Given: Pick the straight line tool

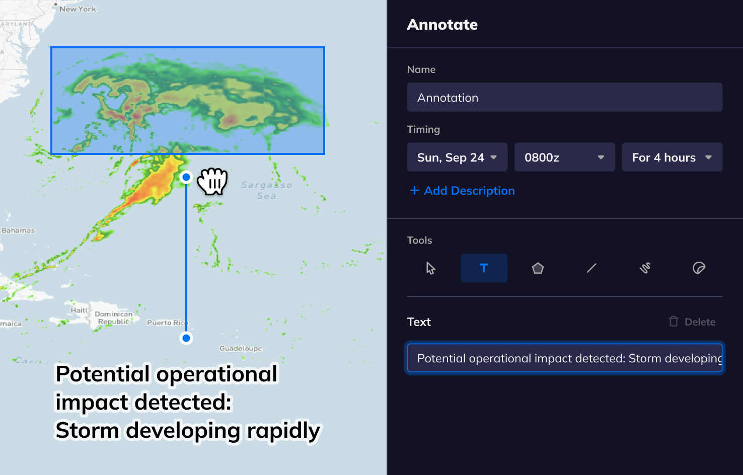Looking at the screenshot, I should (x=591, y=268).
